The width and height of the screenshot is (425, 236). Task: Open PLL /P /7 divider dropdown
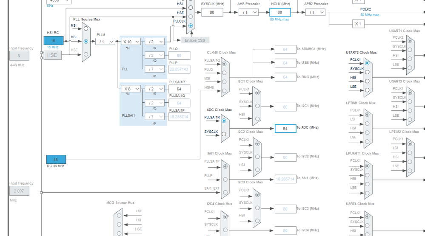pos(154,69)
